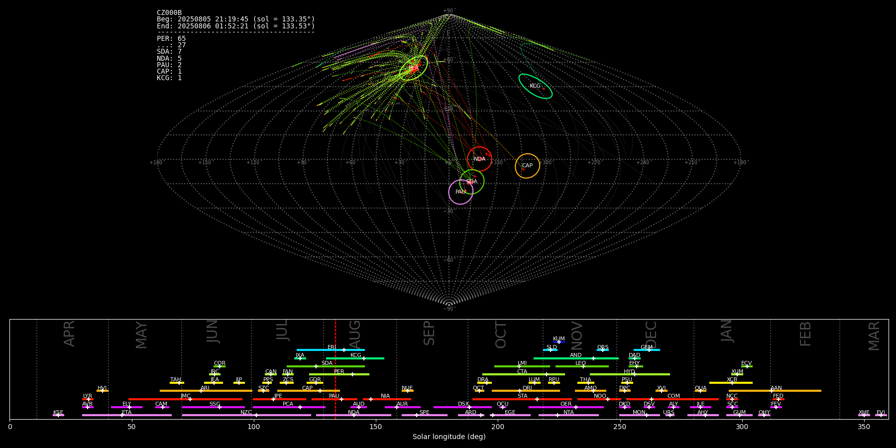Viewport: 896px width, 448px height.
Task: Click the AUG month label
Action: (355, 335)
